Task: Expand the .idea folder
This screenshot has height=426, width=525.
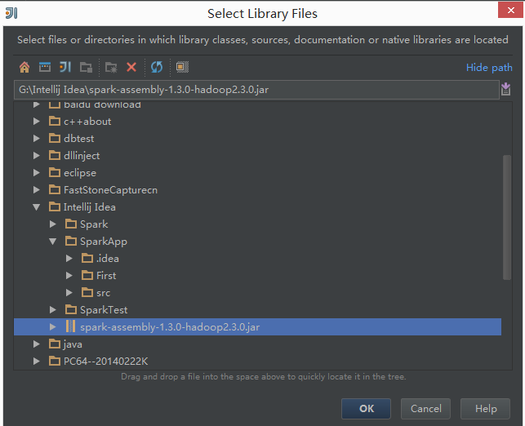Action: [69, 259]
